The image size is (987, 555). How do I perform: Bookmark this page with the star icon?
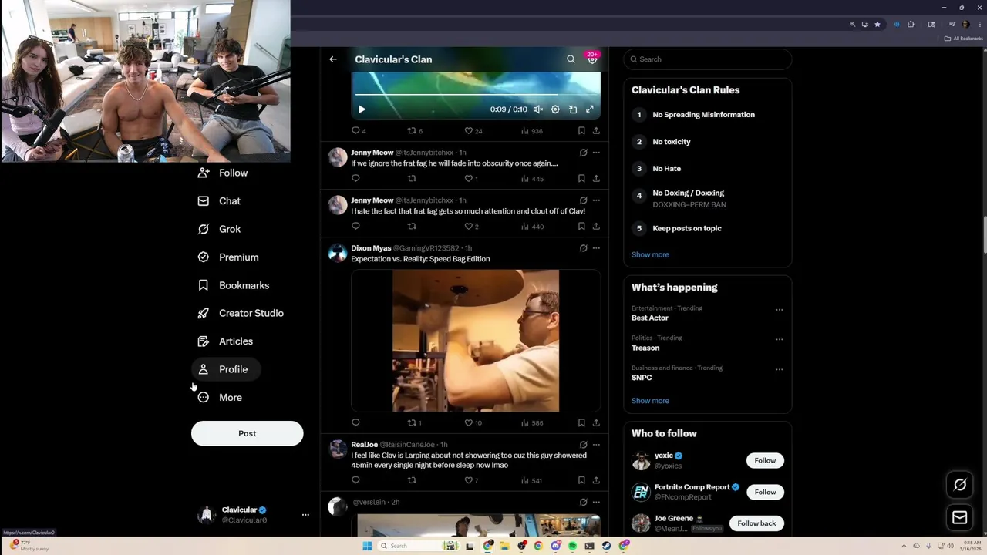click(878, 25)
